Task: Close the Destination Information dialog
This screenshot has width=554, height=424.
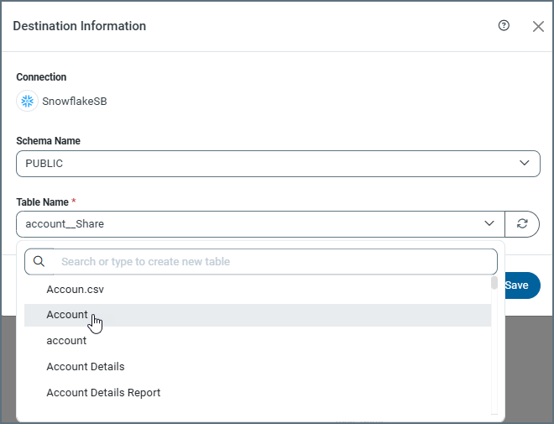Action: [x=538, y=26]
